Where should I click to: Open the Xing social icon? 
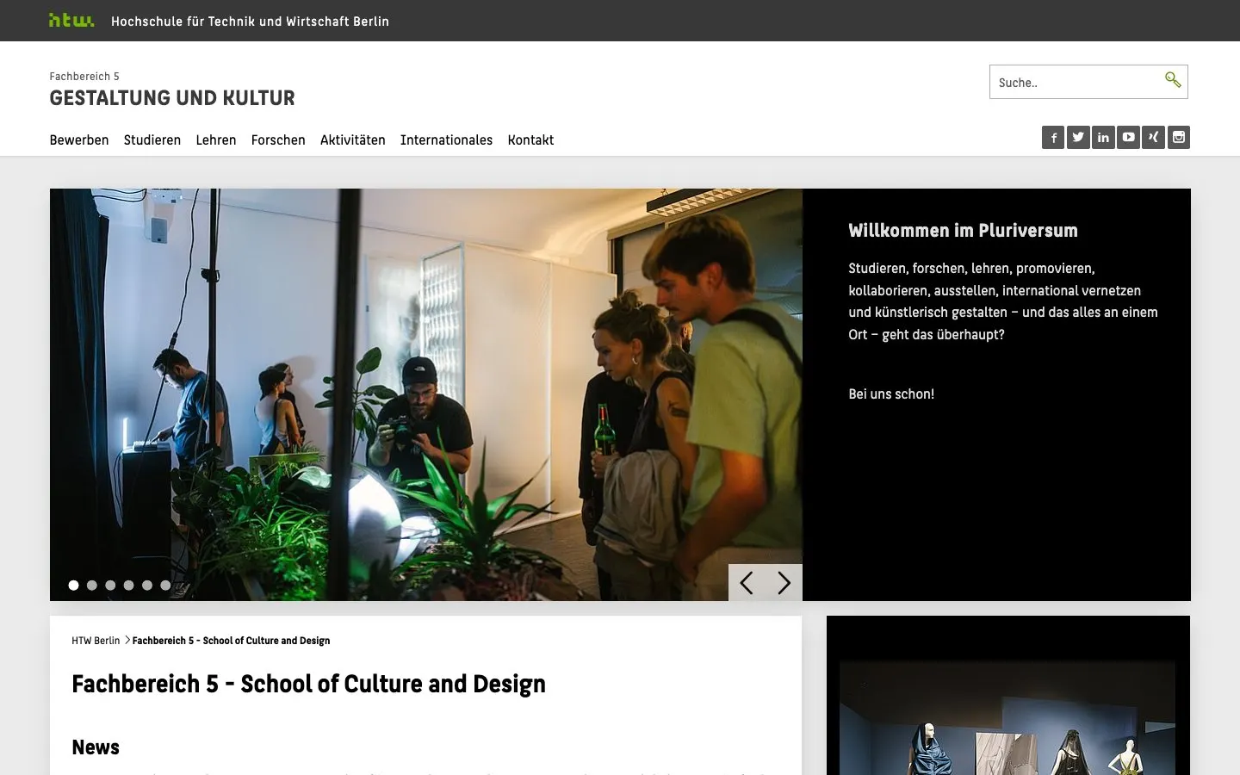[1153, 138]
